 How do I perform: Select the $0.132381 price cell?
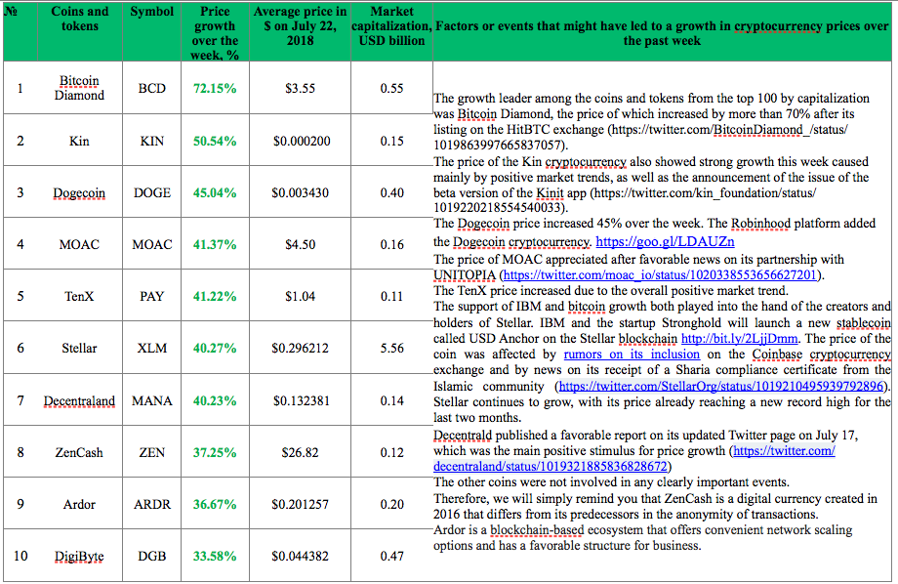point(300,400)
